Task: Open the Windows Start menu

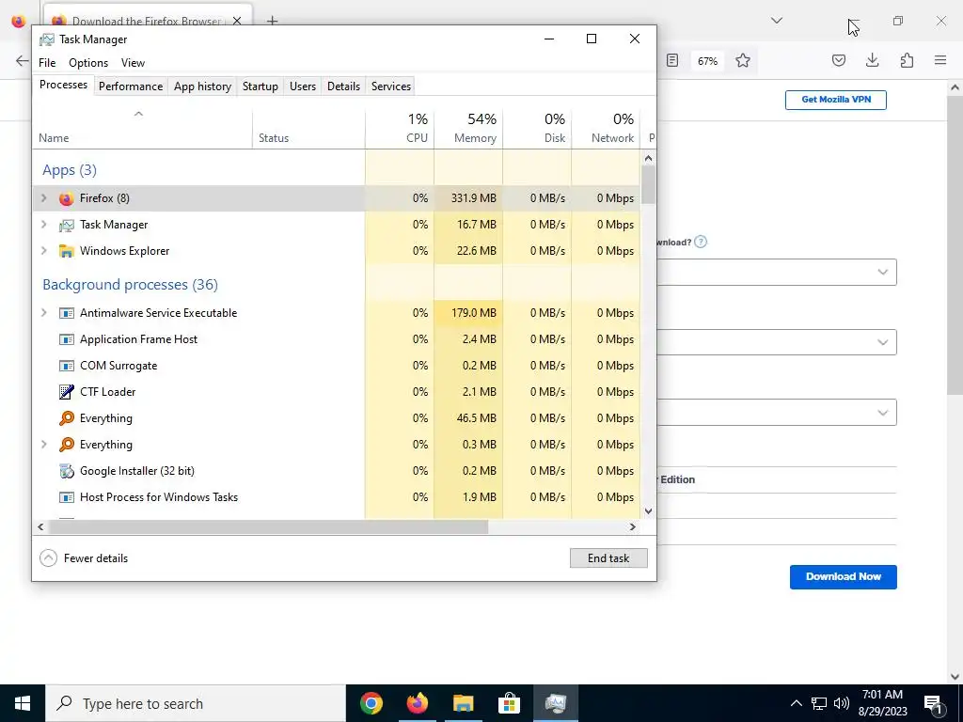Action: coord(23,703)
